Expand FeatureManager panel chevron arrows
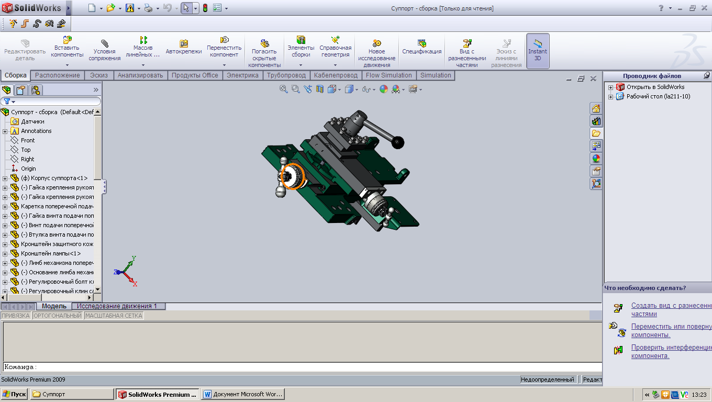 [96, 90]
